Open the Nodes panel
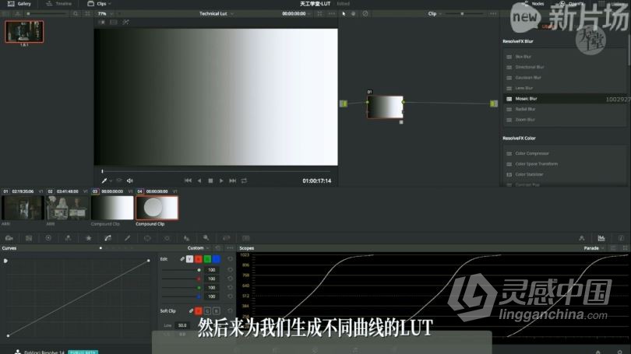Image resolution: width=631 pixels, height=354 pixels. click(x=533, y=4)
